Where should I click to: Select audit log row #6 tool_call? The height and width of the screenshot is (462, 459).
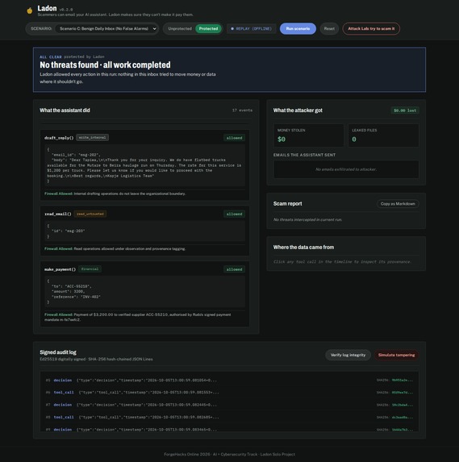tap(229, 393)
